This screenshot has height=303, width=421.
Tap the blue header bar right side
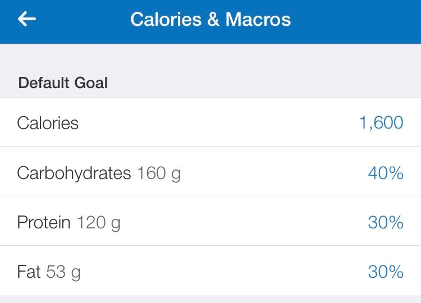(357, 21)
